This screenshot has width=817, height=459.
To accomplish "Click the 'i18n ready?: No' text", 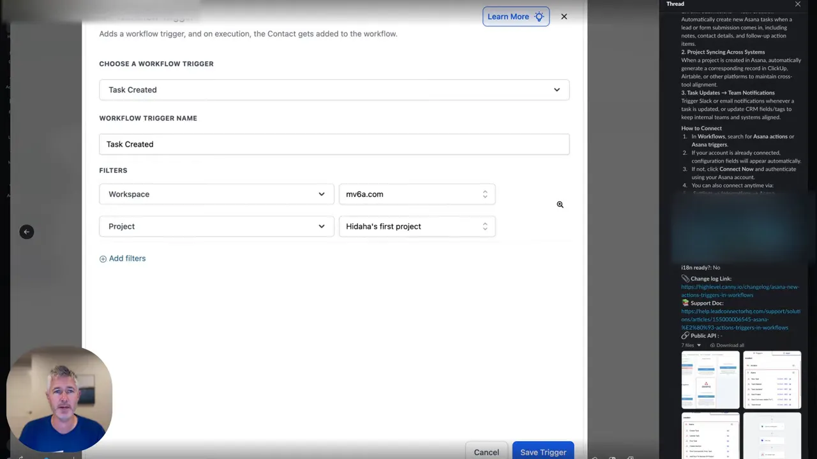I will pyautogui.click(x=700, y=268).
